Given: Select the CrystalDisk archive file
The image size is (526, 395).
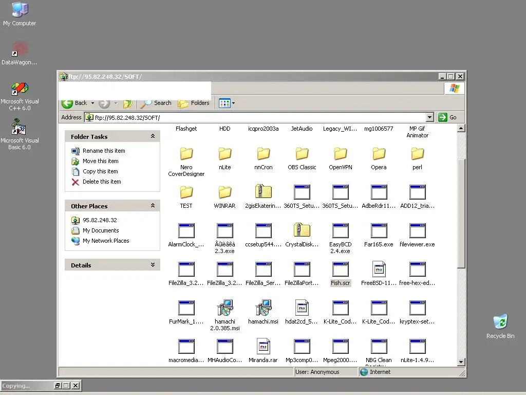Looking at the screenshot, I should point(302,236).
